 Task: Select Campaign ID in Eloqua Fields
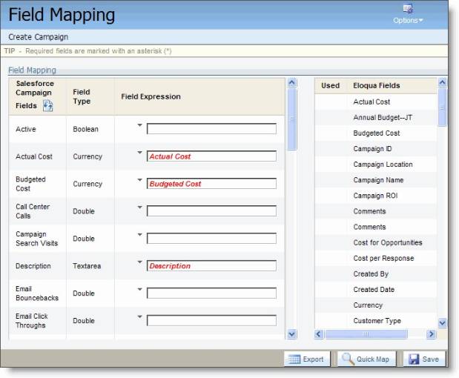[x=372, y=149]
